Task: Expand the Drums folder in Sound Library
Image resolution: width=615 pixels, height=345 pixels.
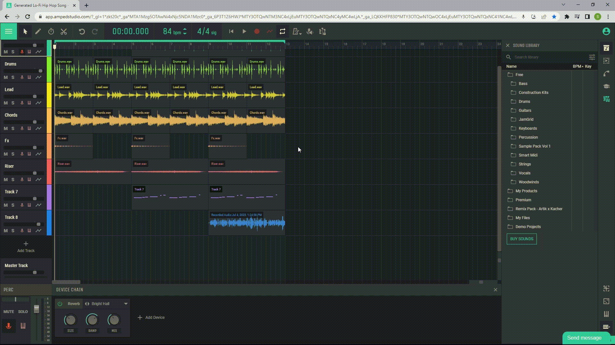Action: [x=524, y=101]
